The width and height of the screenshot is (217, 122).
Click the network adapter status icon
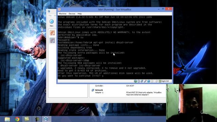(x=142, y=81)
